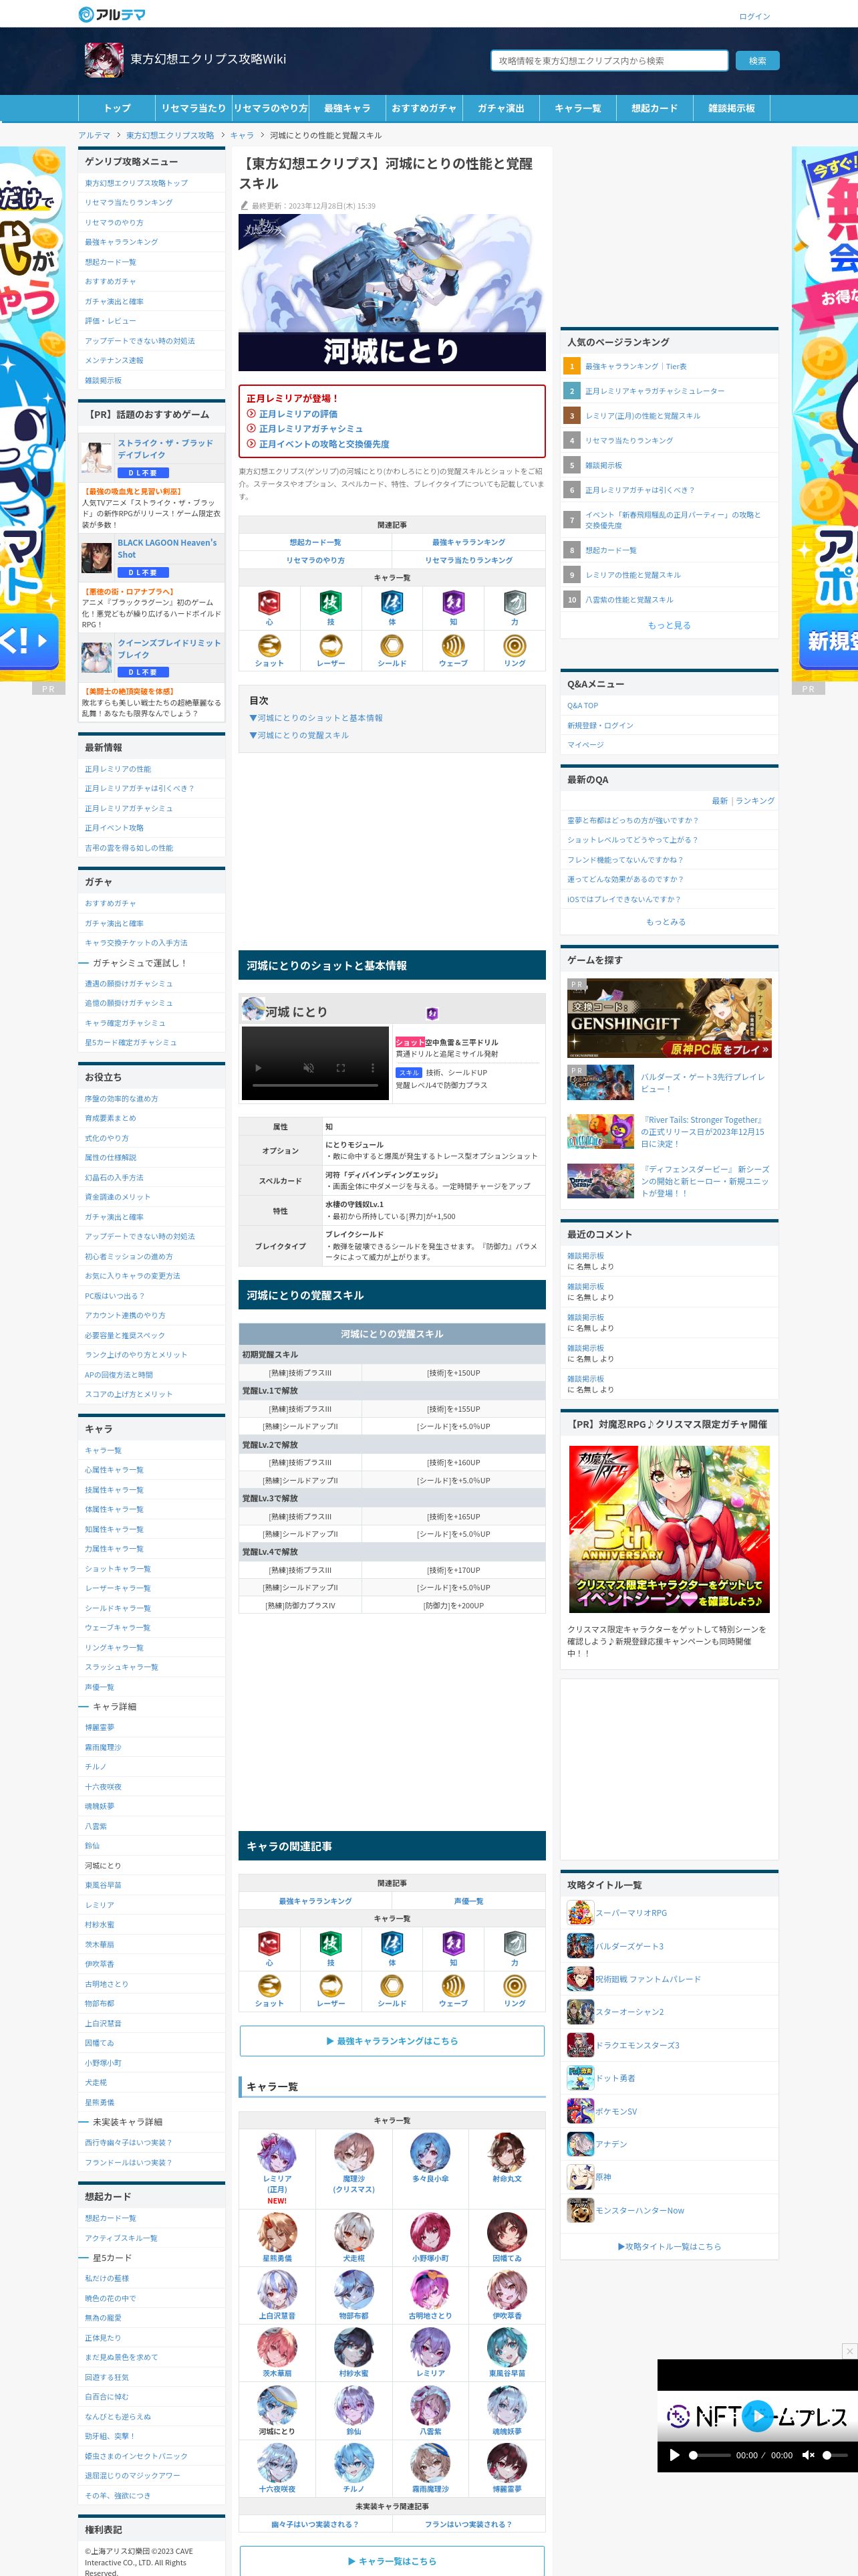Open the リセマラ当たり navigation tab
Image resolution: width=858 pixels, height=2576 pixels.
194,108
